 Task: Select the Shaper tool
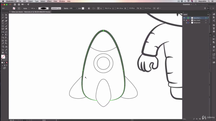pyautogui.click(x=3, y=29)
